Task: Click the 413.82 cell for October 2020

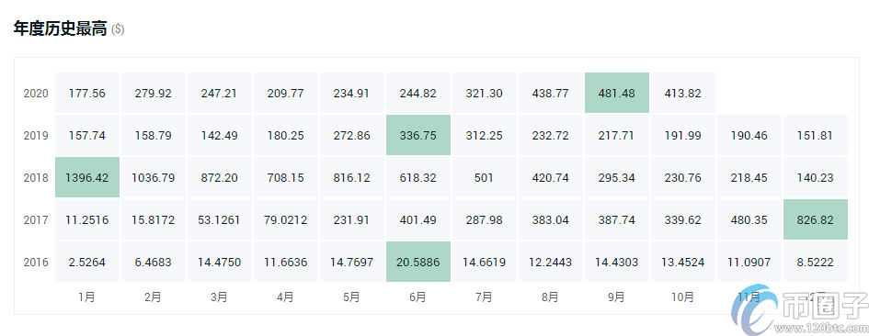Action: (682, 93)
